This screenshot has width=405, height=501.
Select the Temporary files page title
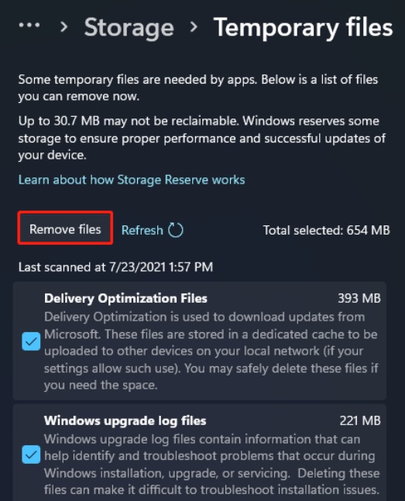[x=303, y=28]
